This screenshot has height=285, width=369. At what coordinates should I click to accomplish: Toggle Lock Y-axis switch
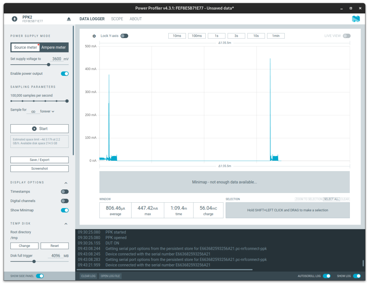(x=124, y=36)
